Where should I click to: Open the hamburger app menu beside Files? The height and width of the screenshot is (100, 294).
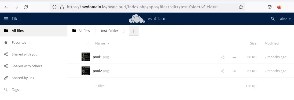6,19
